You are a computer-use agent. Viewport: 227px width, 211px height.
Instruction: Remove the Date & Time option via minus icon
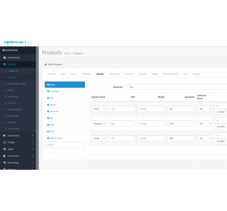(x=48, y=138)
